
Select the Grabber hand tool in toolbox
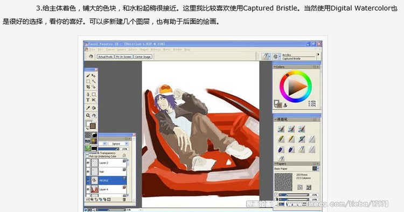[94, 116]
